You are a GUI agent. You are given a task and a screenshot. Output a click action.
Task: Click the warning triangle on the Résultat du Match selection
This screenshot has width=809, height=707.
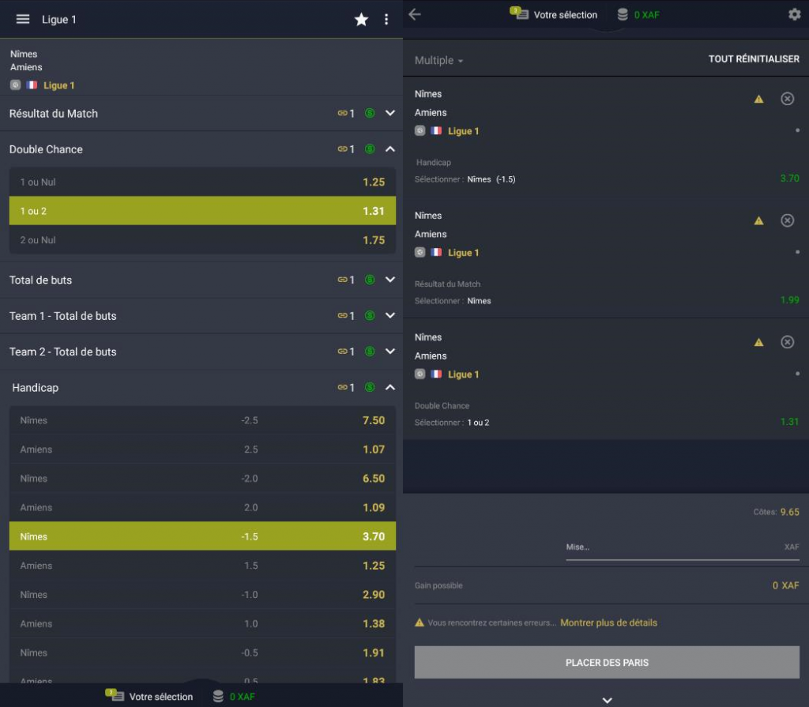[x=758, y=220]
